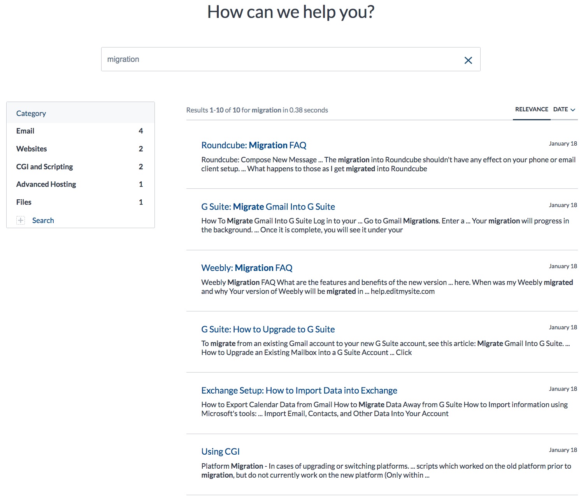Open the G Suite: Migrate Gmail article

(268, 206)
